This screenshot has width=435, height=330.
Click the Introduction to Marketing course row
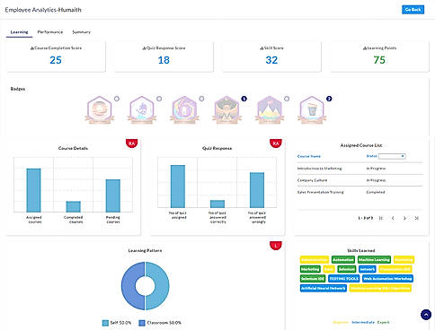click(x=360, y=169)
